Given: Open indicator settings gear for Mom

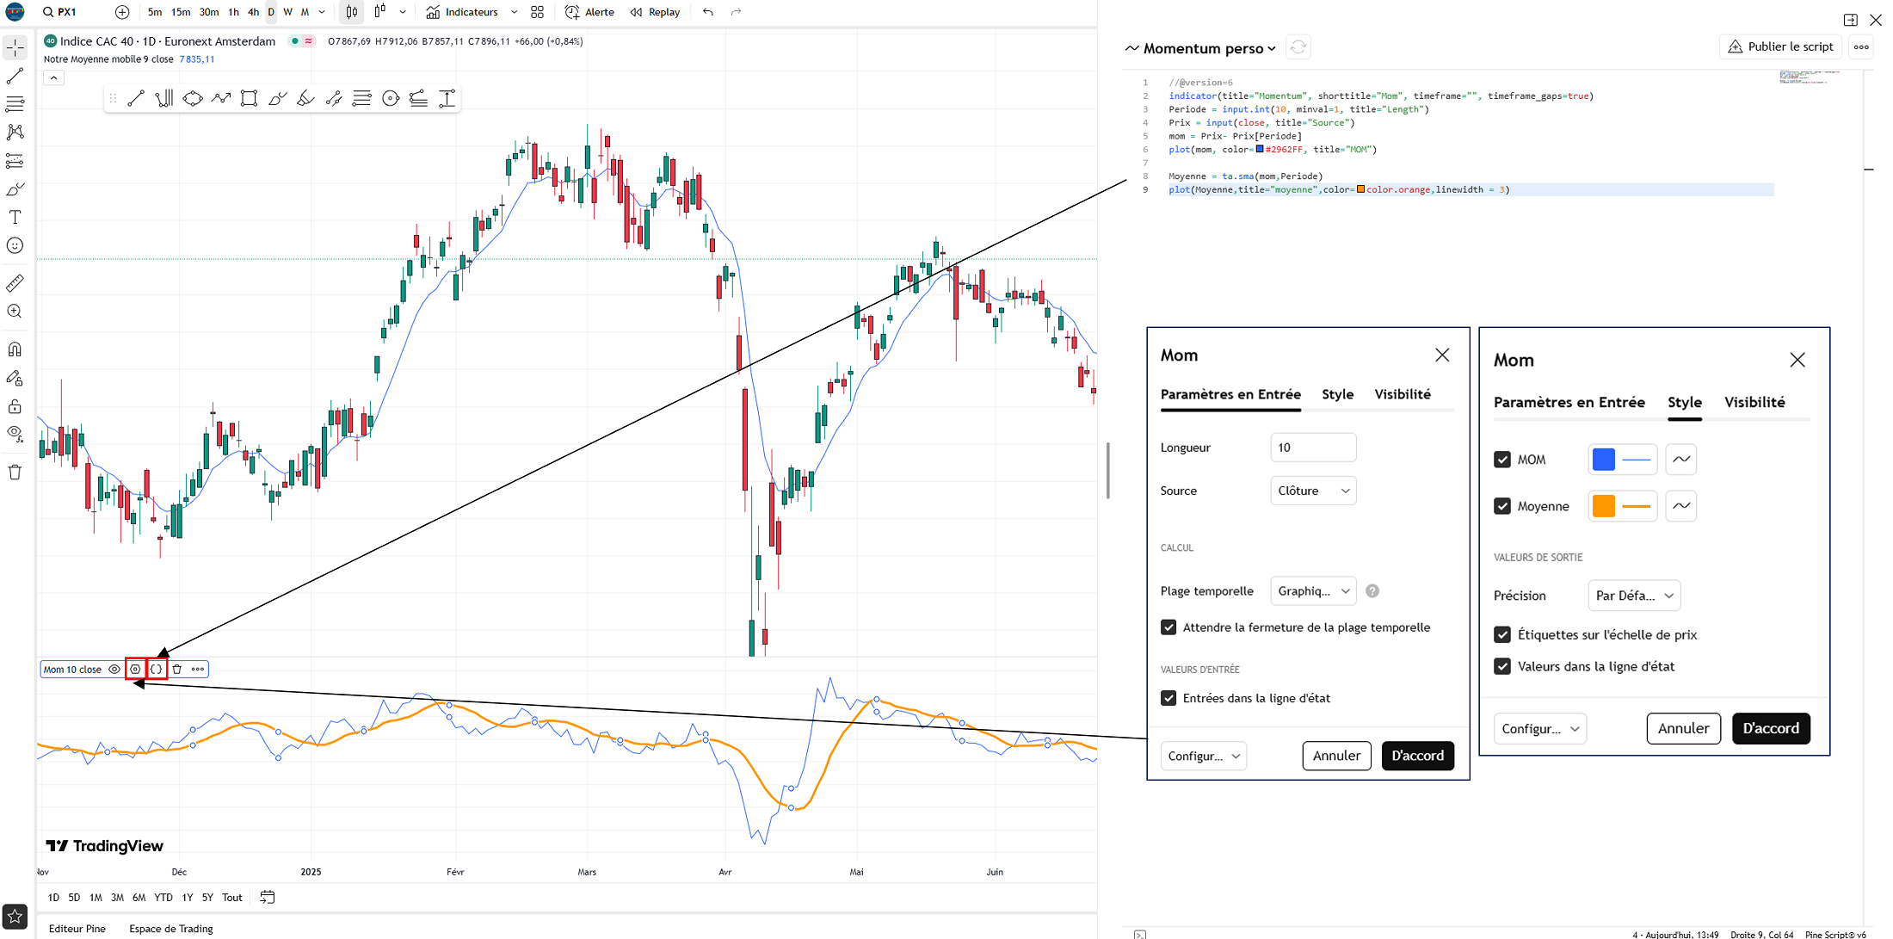Looking at the screenshot, I should tap(135, 669).
